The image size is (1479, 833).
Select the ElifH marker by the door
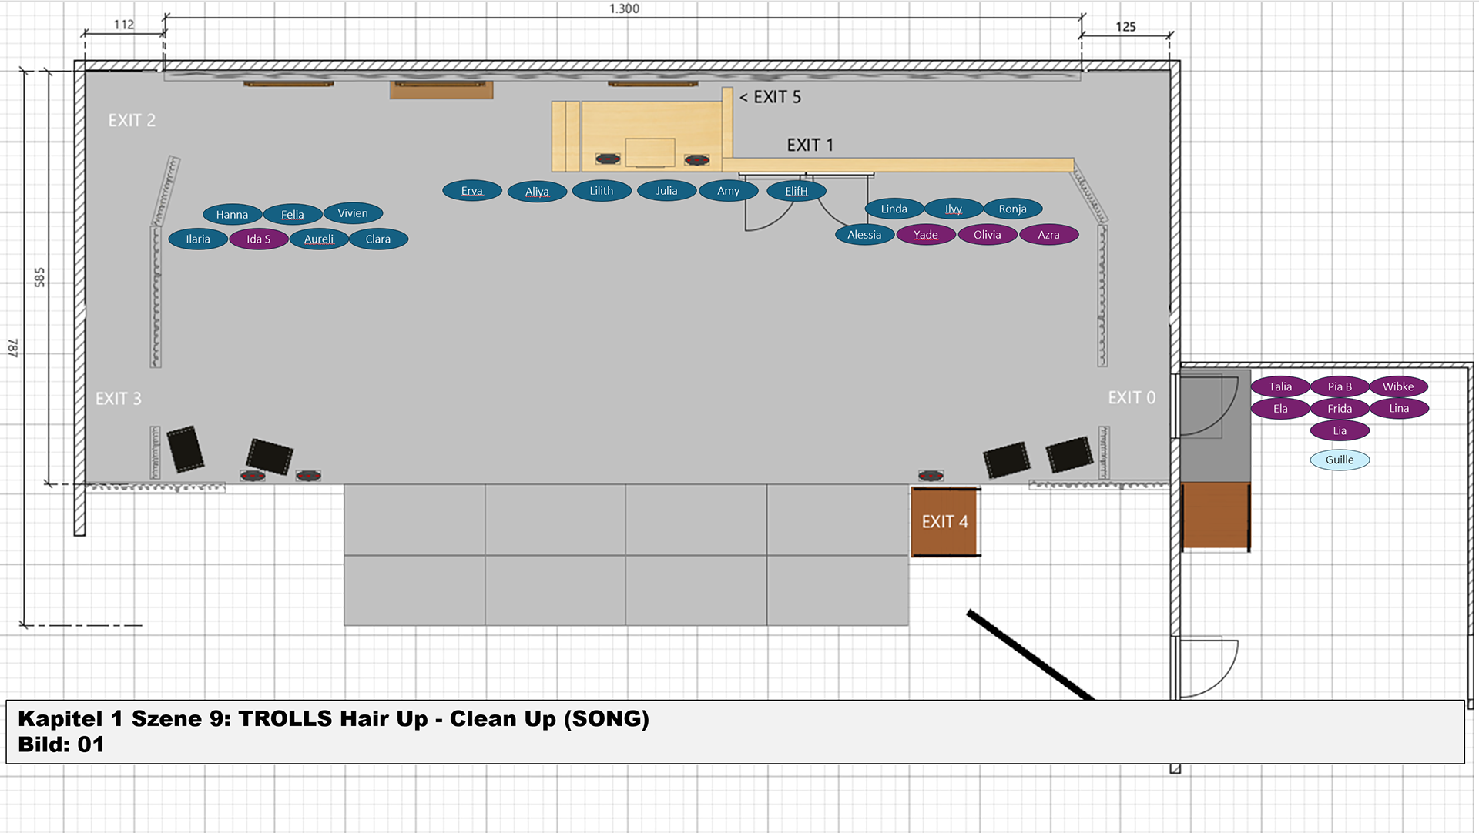[796, 191]
